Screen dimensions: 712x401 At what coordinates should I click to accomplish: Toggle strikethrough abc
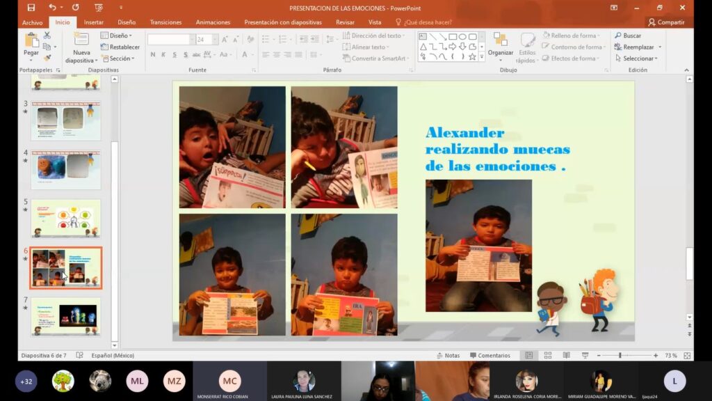point(196,54)
